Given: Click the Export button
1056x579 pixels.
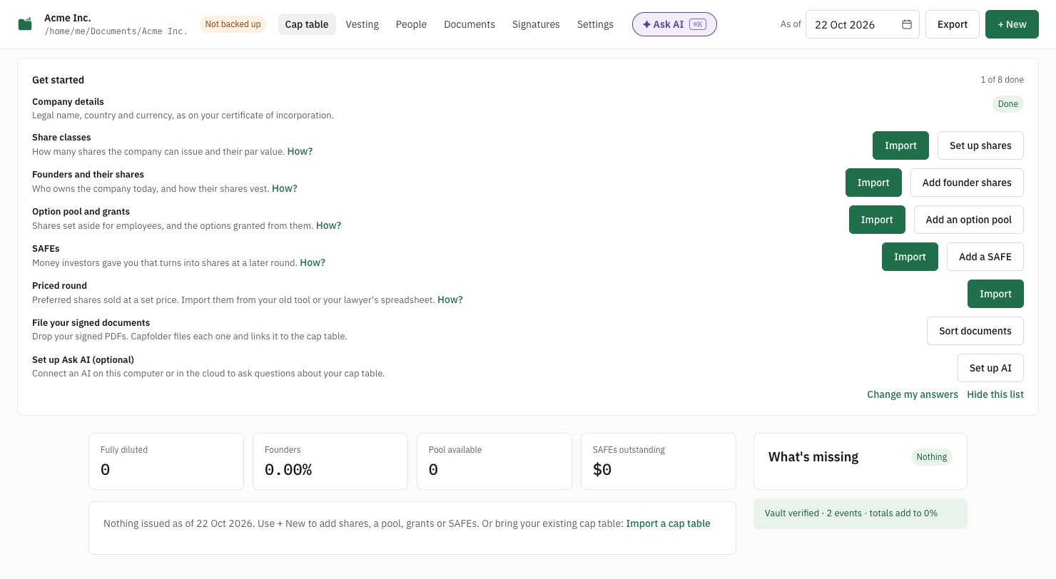Looking at the screenshot, I should pyautogui.click(x=953, y=24).
